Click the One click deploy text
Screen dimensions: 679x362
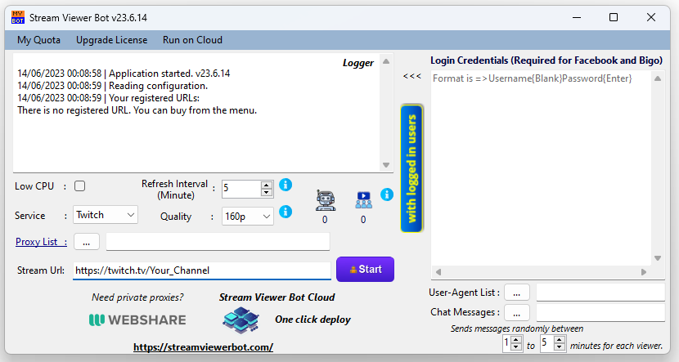313,320
